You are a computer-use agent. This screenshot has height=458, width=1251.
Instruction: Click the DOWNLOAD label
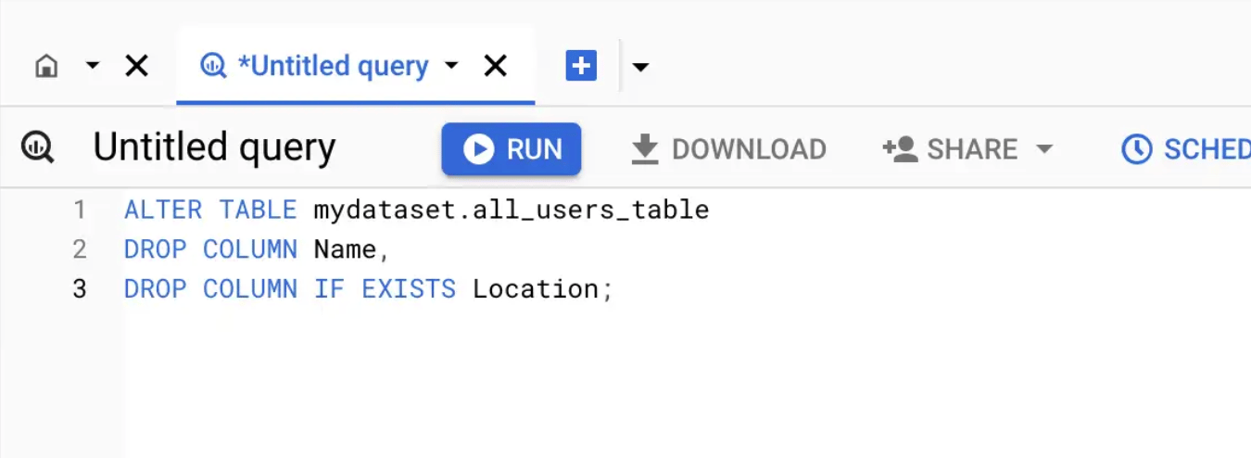(x=749, y=149)
